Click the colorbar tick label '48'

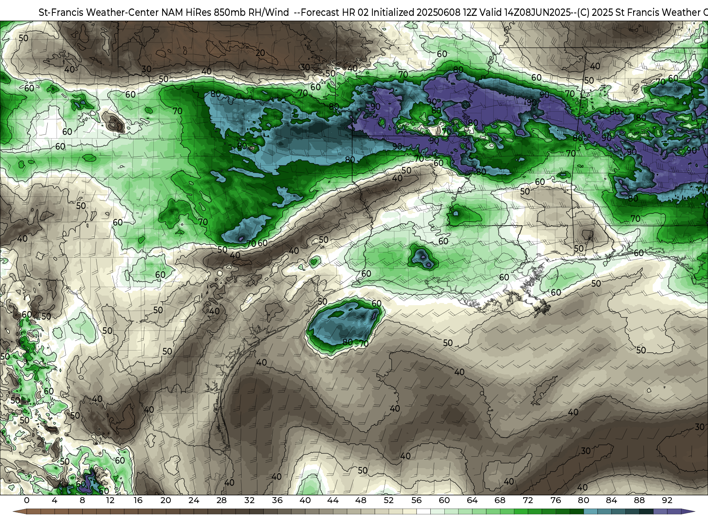(x=361, y=500)
